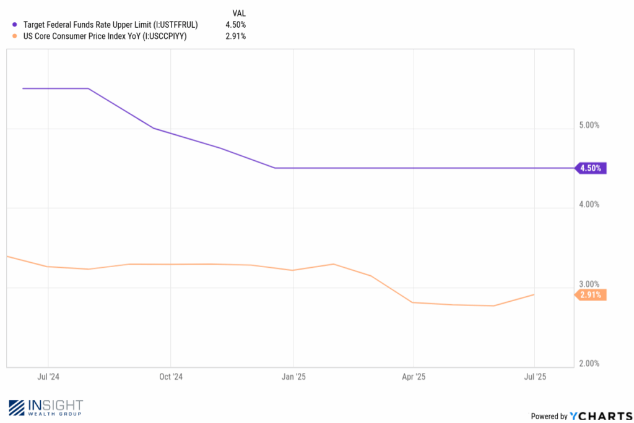
Task: Click the purple legend dot for Federal Funds Rate
Action: pyautogui.click(x=15, y=25)
